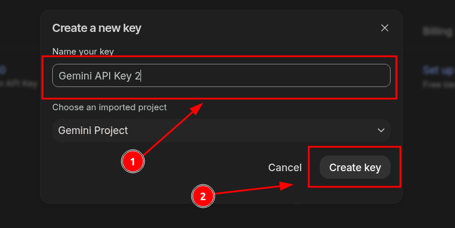This screenshot has height=228, width=455.
Task: Close the Create a new key dialog
Action: click(x=384, y=28)
